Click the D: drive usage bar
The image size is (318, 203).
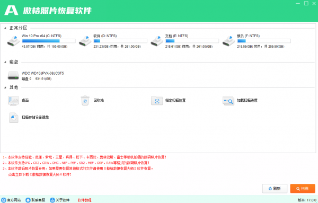tap(120, 41)
